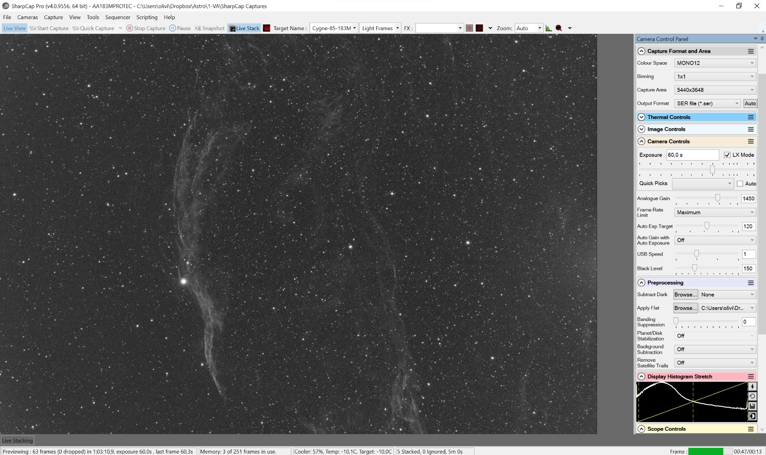The image size is (766, 455).
Task: Open the image histogram from the toolbar icon
Action: click(x=549, y=28)
